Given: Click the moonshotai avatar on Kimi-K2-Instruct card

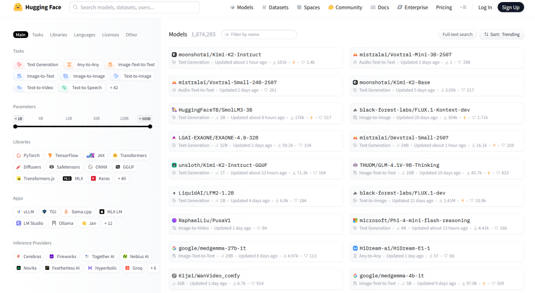Looking at the screenshot, I should [174, 54].
